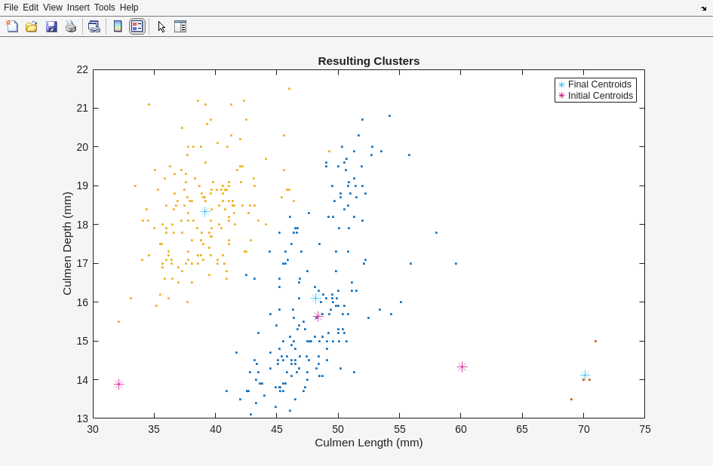Screen dimensions: 713x466
Task: Click the New Figure toolbar icon
Action: click(x=12, y=26)
